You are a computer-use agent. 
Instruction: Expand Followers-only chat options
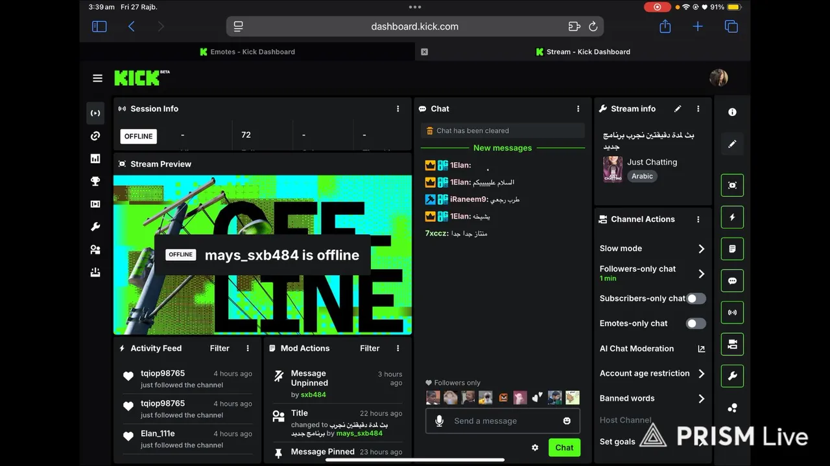(x=701, y=274)
